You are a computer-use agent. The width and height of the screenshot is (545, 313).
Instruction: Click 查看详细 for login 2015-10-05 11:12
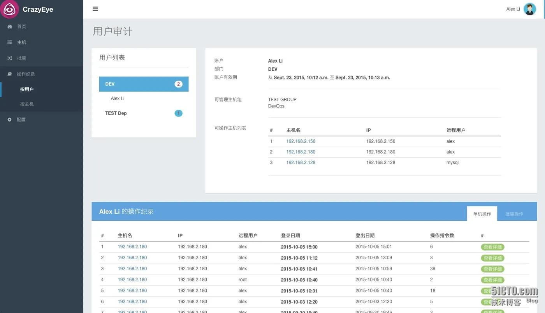click(x=492, y=258)
